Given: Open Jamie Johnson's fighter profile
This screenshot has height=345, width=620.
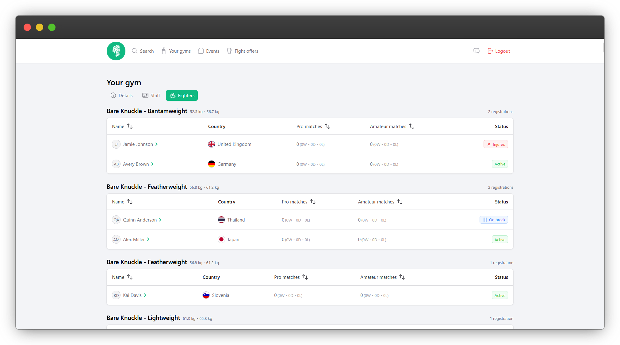Looking at the screenshot, I should click(140, 144).
